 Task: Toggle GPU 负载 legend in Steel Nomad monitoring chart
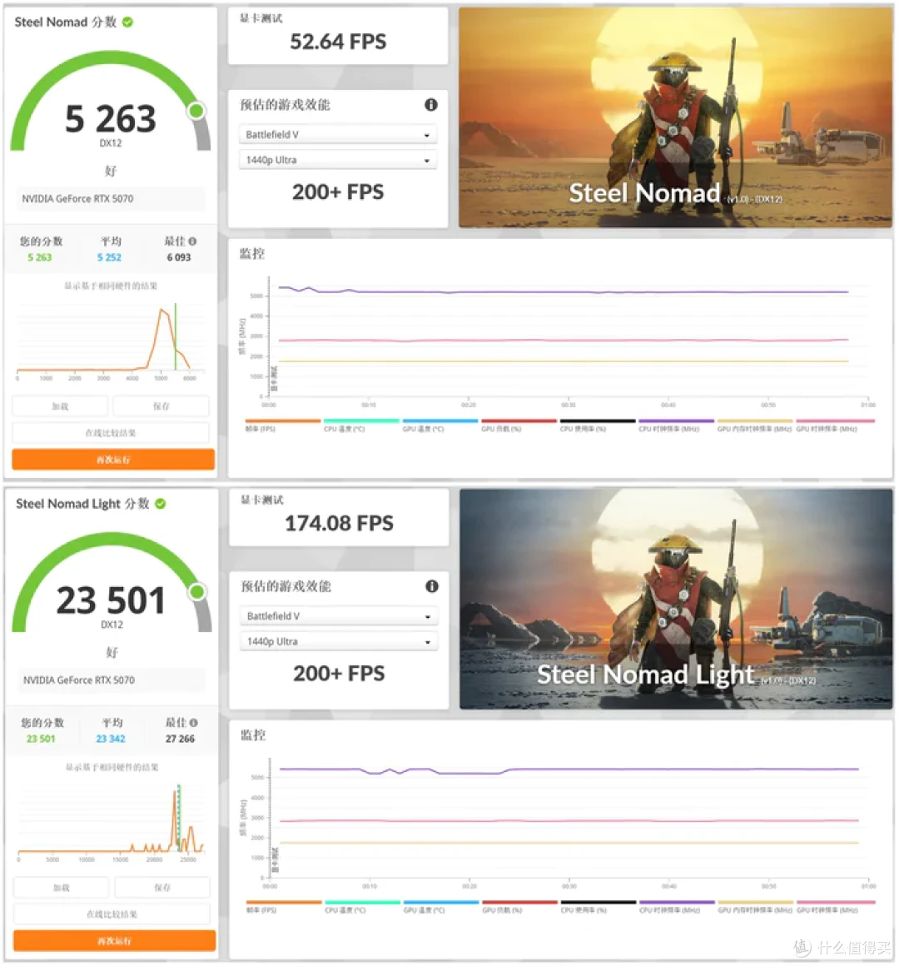519,425
